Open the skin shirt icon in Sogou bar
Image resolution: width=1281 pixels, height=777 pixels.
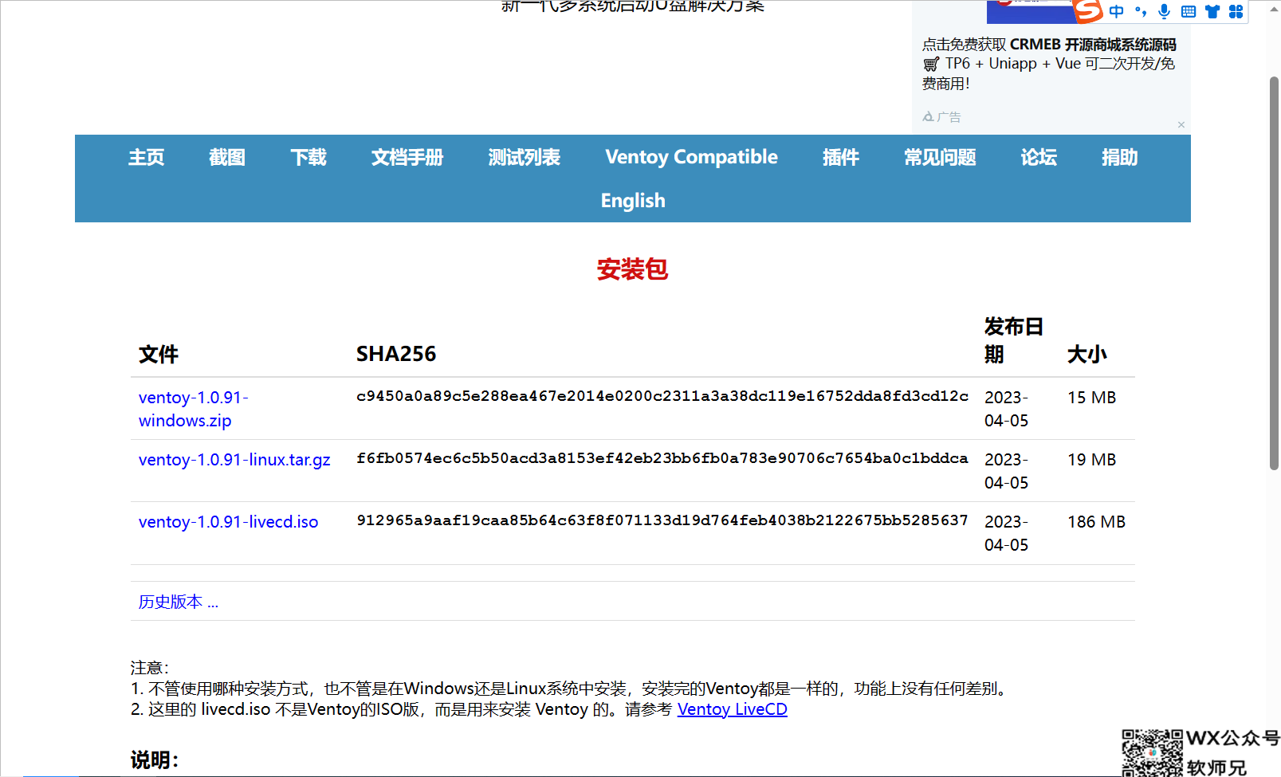[1212, 11]
